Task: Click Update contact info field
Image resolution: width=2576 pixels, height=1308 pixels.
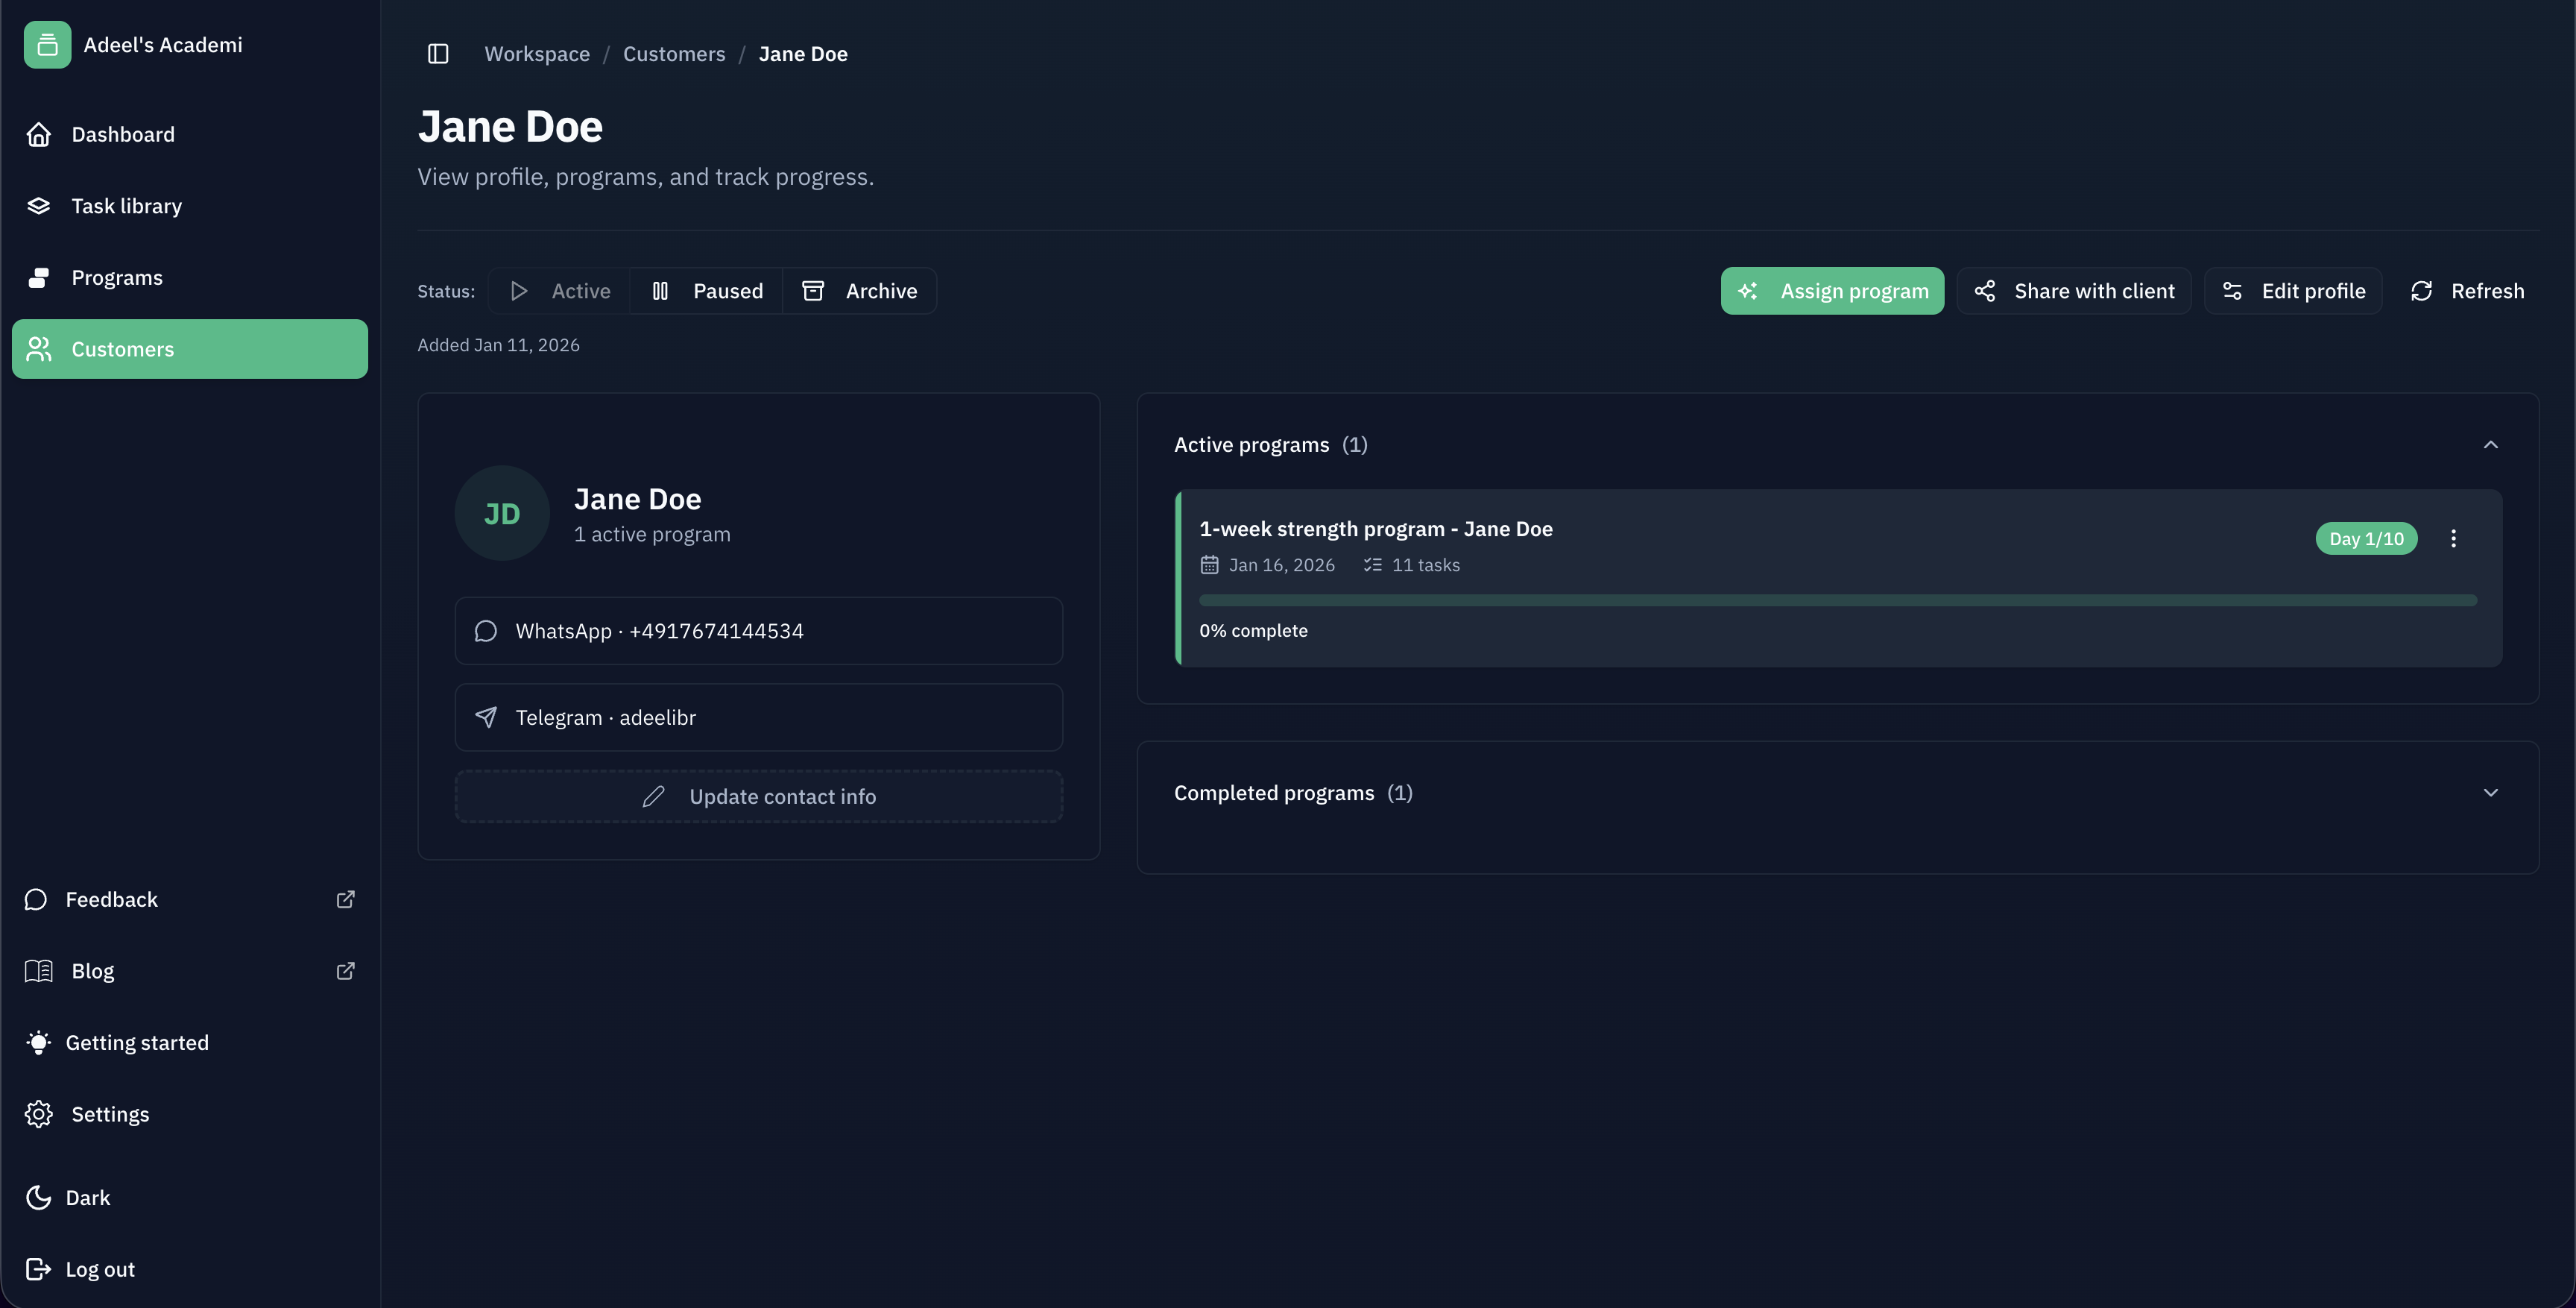Action: pyautogui.click(x=758, y=796)
